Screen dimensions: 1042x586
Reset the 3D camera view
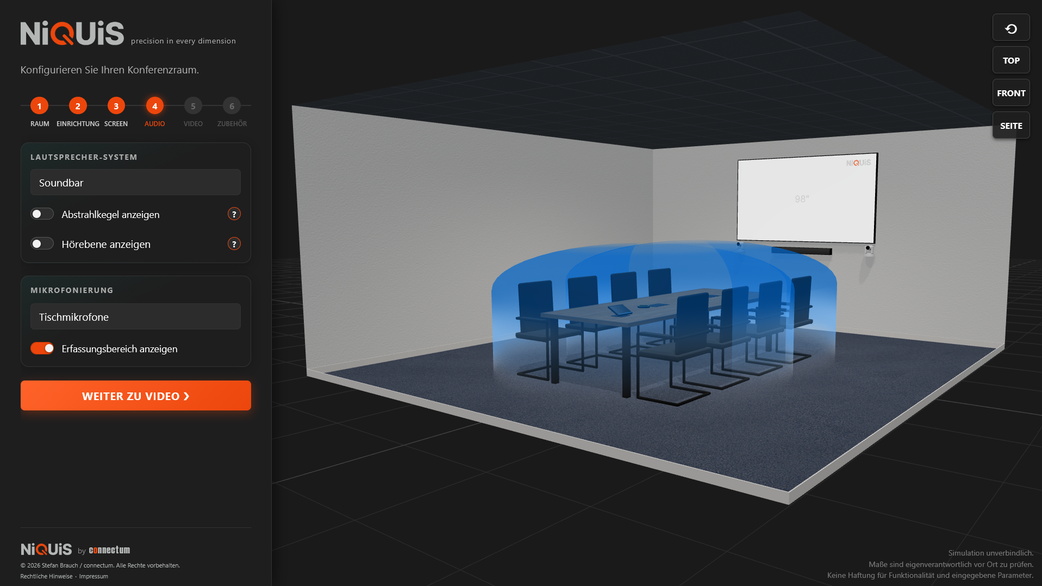(1011, 28)
